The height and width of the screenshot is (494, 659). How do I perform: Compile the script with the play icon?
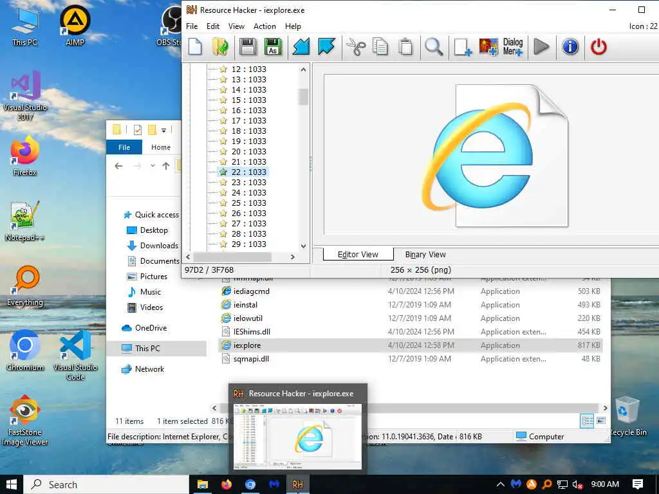541,46
